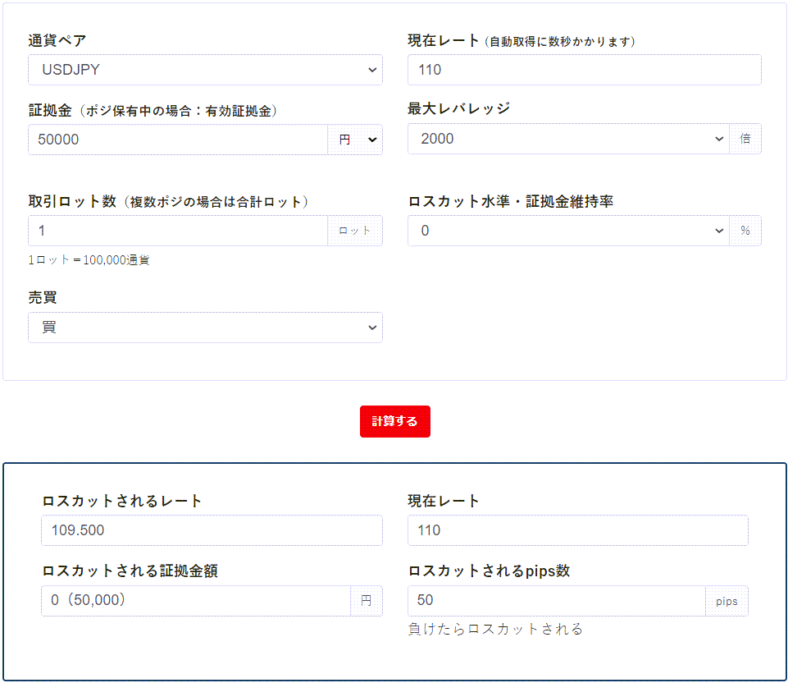Screen dimensions: 788x683
Task: Expand the 最大レバレッジ dropdown showing 2000
Action: pyautogui.click(x=567, y=139)
